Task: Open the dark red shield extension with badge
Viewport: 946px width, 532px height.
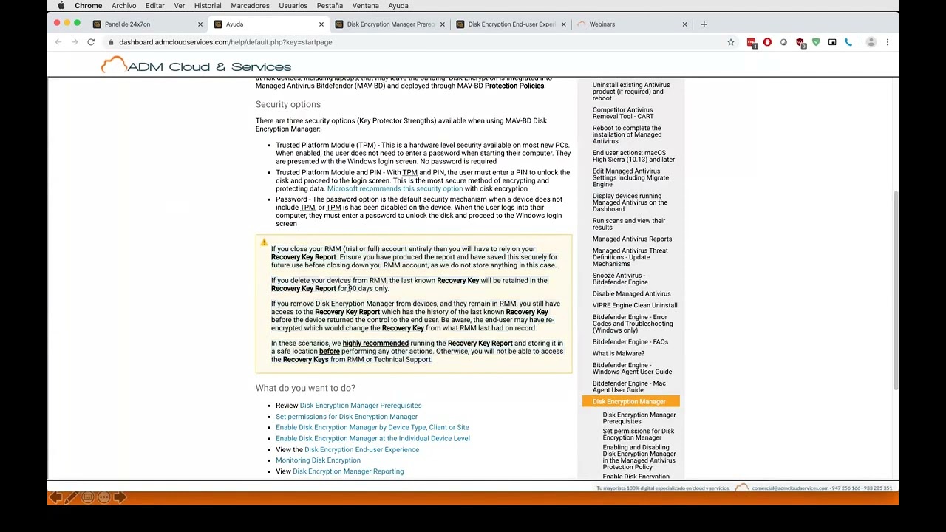Action: [x=800, y=43]
